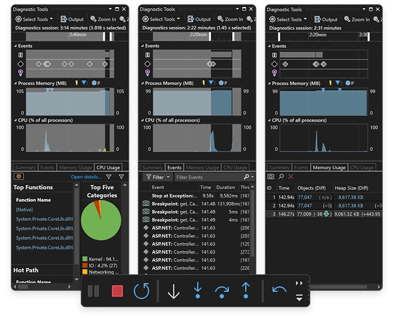Select Memory Usage tab in right window
Viewport: 396px width, 318px height.
tap(329, 167)
